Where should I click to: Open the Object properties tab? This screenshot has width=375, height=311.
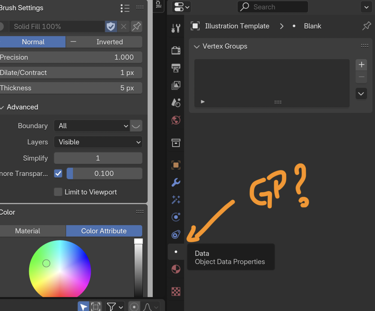(x=176, y=165)
